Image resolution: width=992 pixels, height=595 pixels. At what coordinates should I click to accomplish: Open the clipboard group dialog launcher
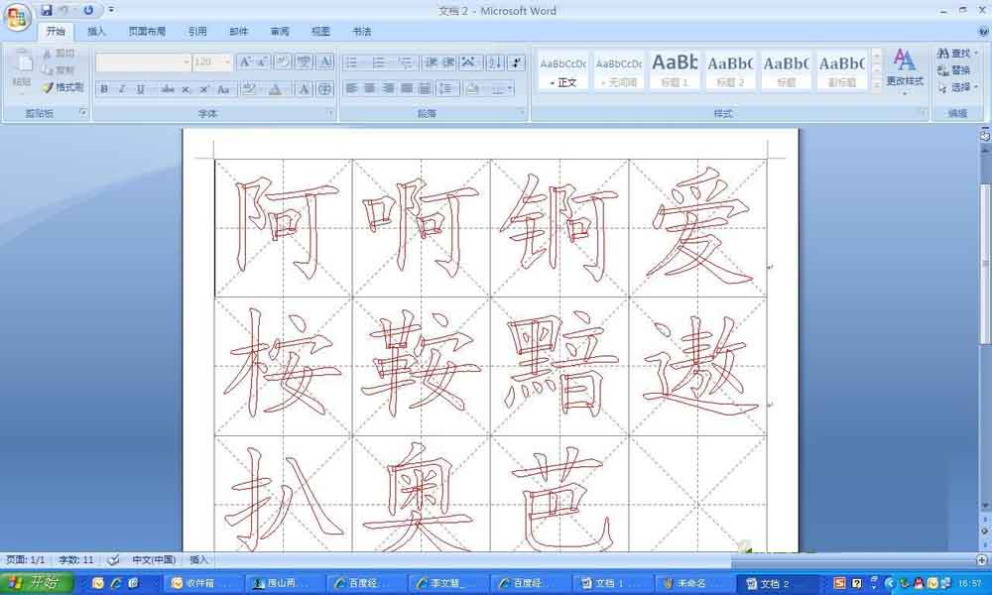tap(83, 112)
